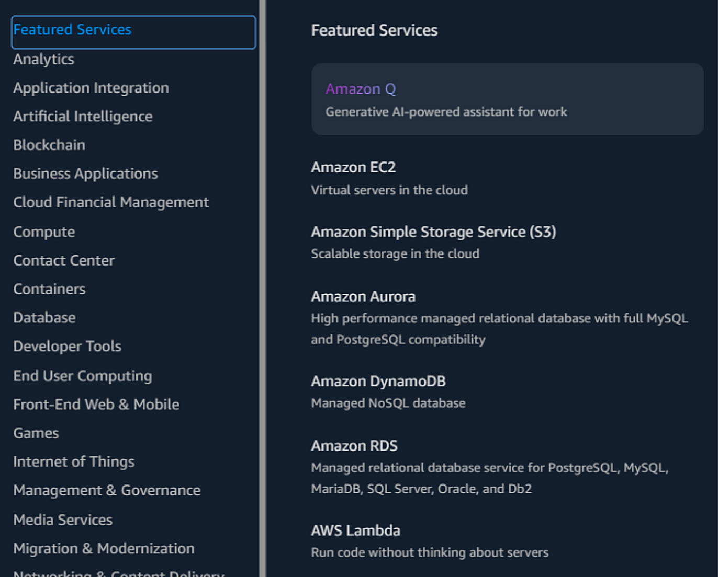Select Amazon Simple Storage Service (S3)
The image size is (718, 577).
coord(433,232)
